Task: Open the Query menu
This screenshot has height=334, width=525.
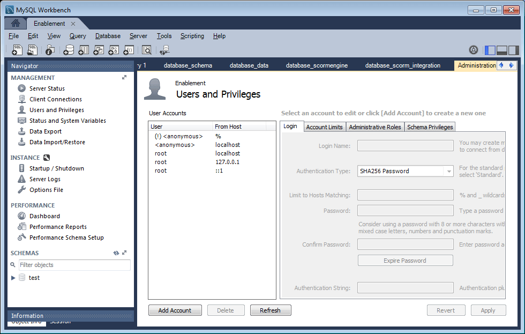Action: click(78, 36)
